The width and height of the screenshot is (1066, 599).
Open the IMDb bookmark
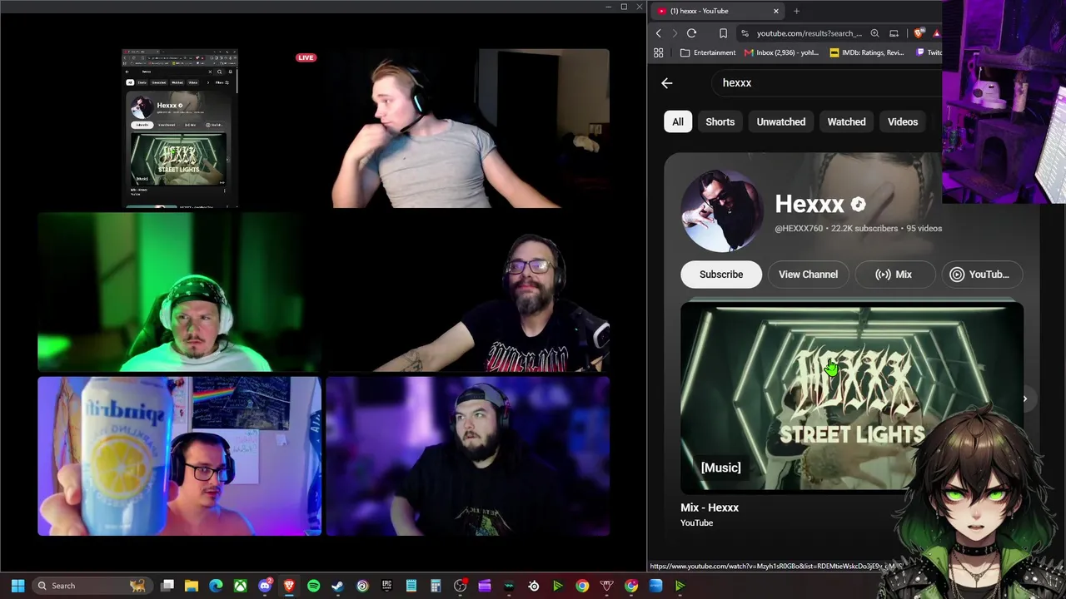pyautogui.click(x=867, y=52)
